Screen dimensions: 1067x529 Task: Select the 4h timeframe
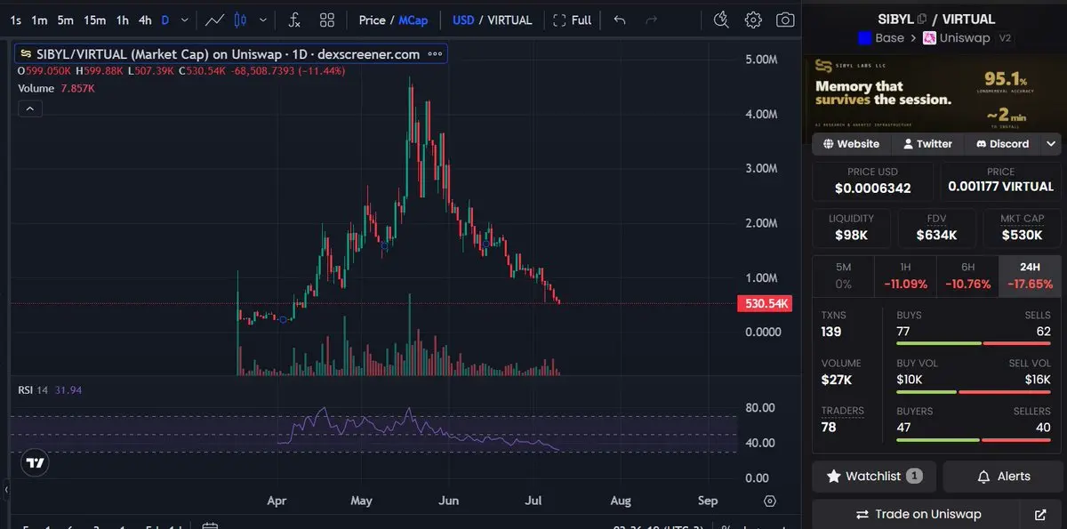[x=145, y=20]
